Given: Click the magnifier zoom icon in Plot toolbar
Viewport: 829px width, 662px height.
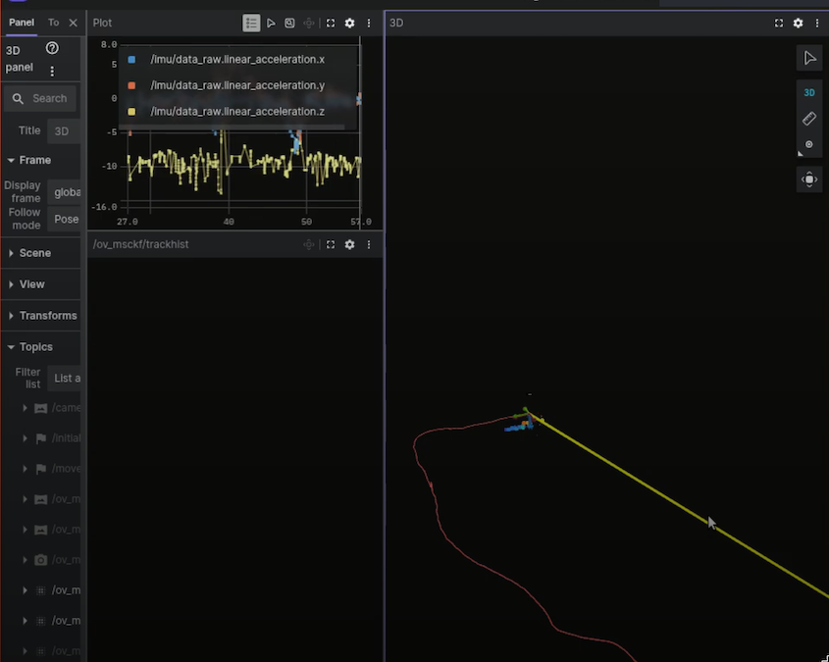Looking at the screenshot, I should point(289,24).
